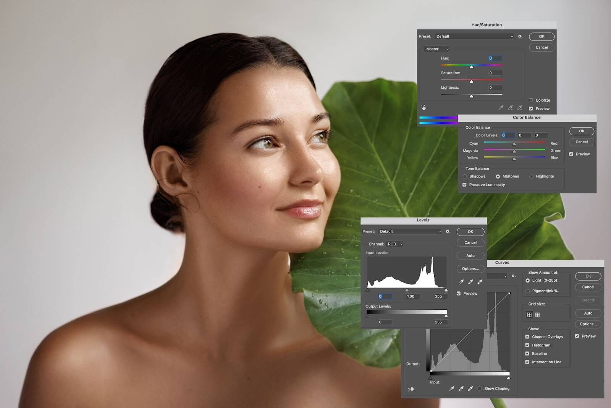The height and width of the screenshot is (408, 611).
Task: Toggle the Baseline checkbox in Curves
Action: click(x=527, y=354)
